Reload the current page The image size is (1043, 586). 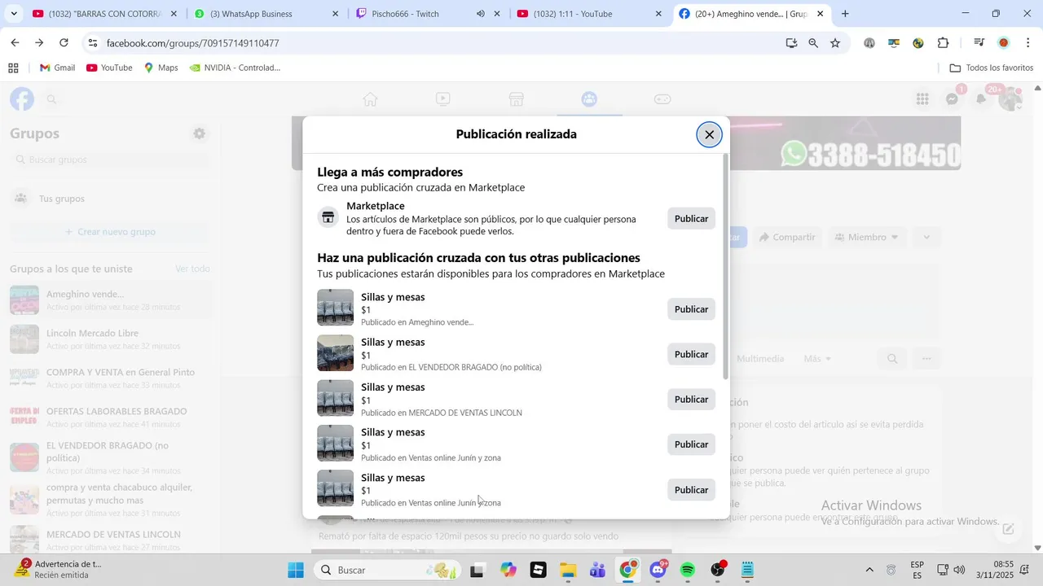point(64,43)
